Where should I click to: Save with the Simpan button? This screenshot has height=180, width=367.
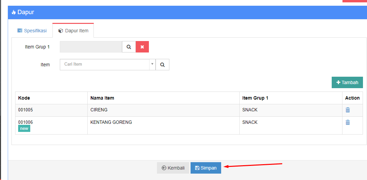point(206,168)
